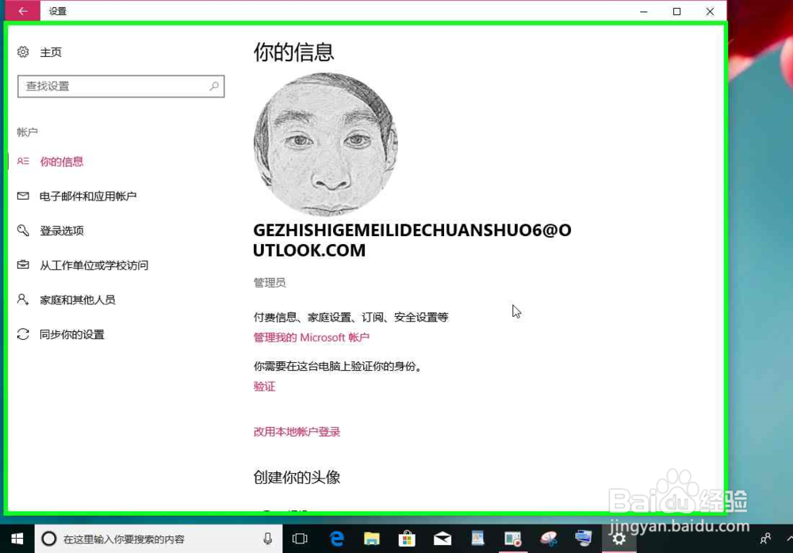793x553 pixels.
Task: Click the back arrow in title bar
Action: [x=23, y=10]
